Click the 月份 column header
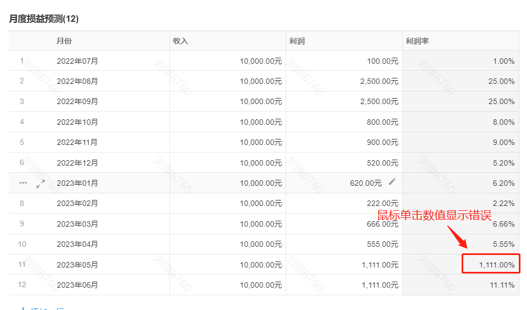 64,41
